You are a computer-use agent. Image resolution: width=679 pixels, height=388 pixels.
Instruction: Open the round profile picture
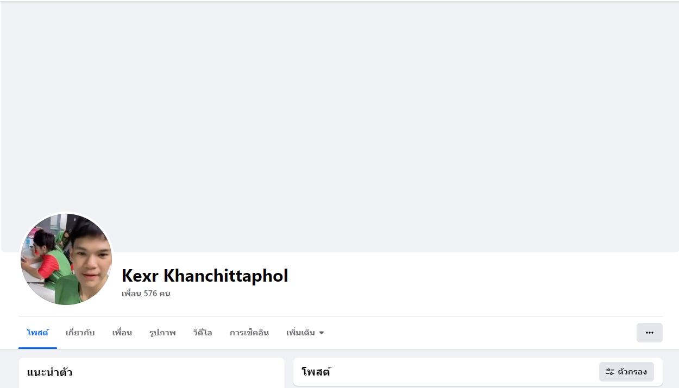[x=66, y=259]
